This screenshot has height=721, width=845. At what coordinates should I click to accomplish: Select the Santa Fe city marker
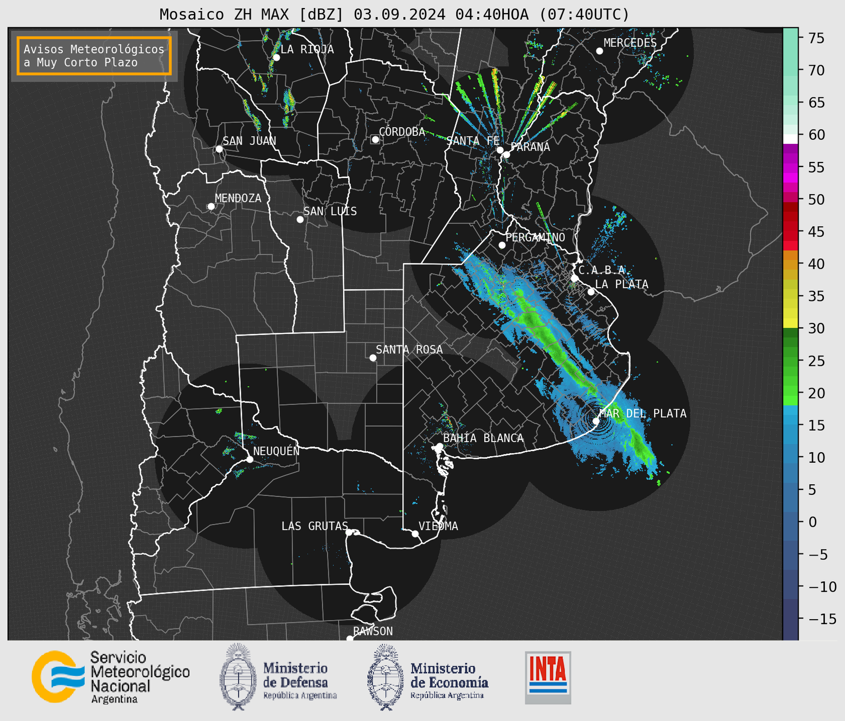click(500, 150)
